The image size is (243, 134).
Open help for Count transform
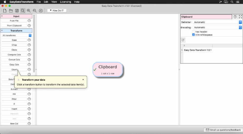[x=29, y=69]
